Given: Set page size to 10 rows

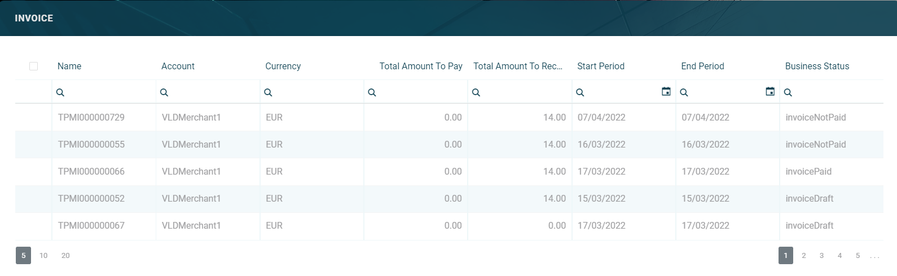Looking at the screenshot, I should pos(43,256).
